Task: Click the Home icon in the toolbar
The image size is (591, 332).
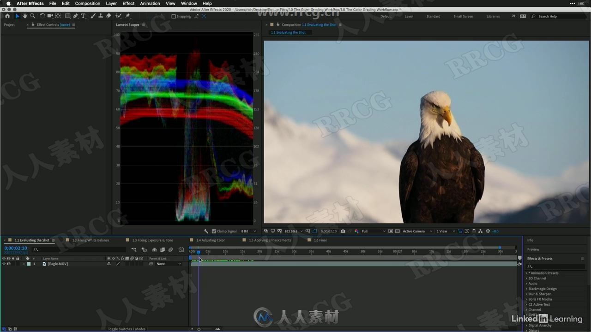Action: tap(7, 16)
